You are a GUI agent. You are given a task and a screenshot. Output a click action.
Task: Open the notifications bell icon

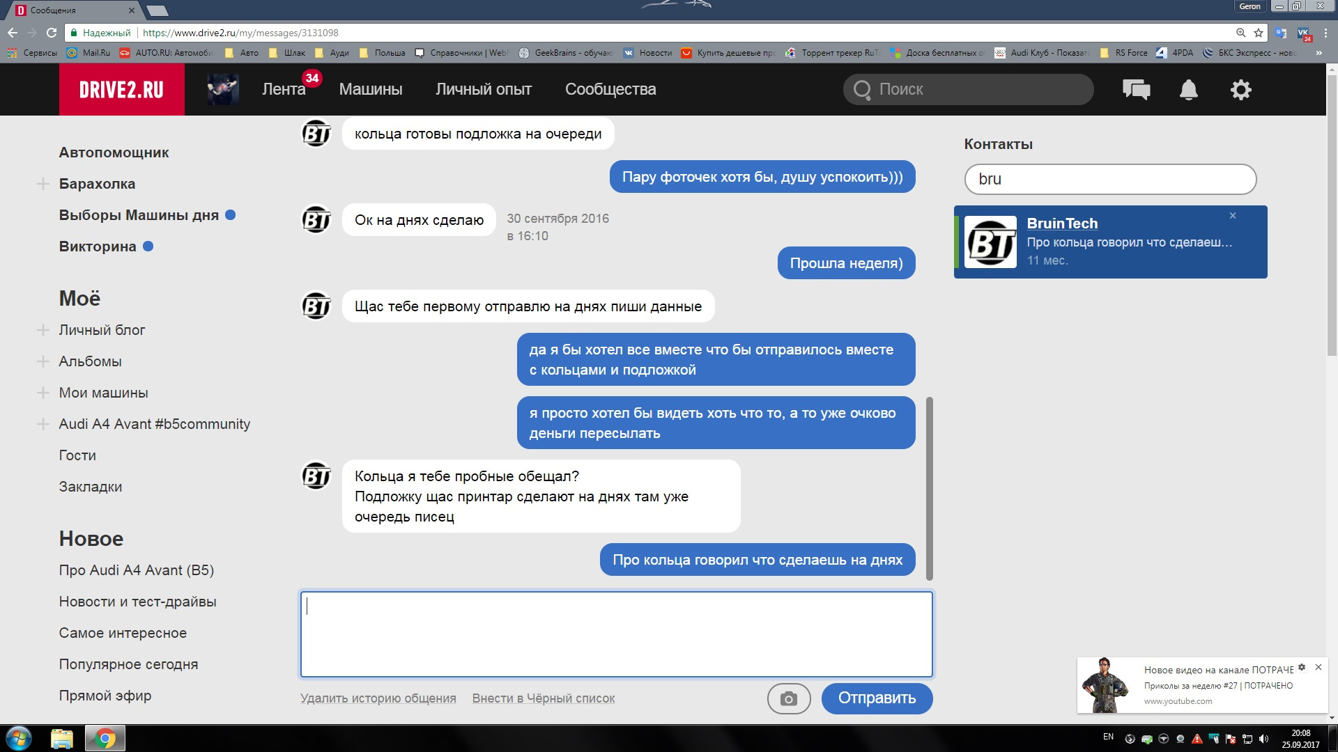point(1188,90)
